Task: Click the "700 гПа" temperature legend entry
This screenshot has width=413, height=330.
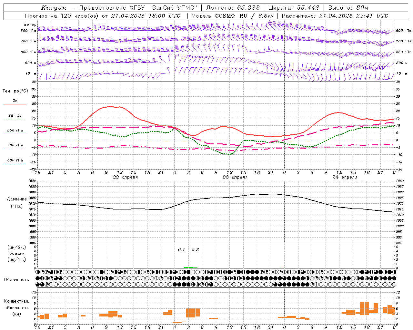Action: pyautogui.click(x=15, y=145)
